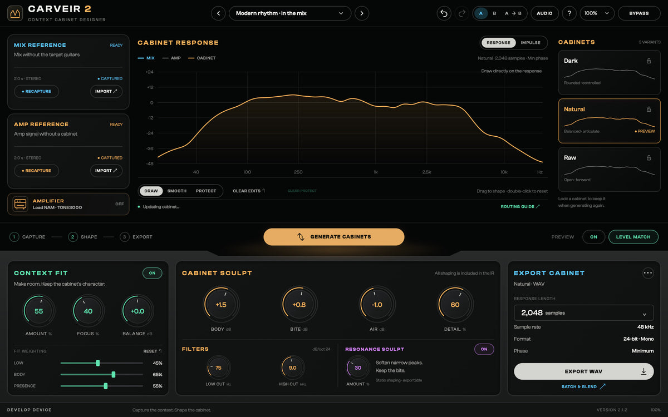The image size is (668, 417).
Task: Click the Carveir logo icon
Action: coord(15,13)
